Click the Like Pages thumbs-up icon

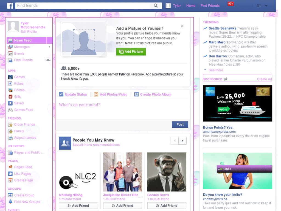coord(10,174)
